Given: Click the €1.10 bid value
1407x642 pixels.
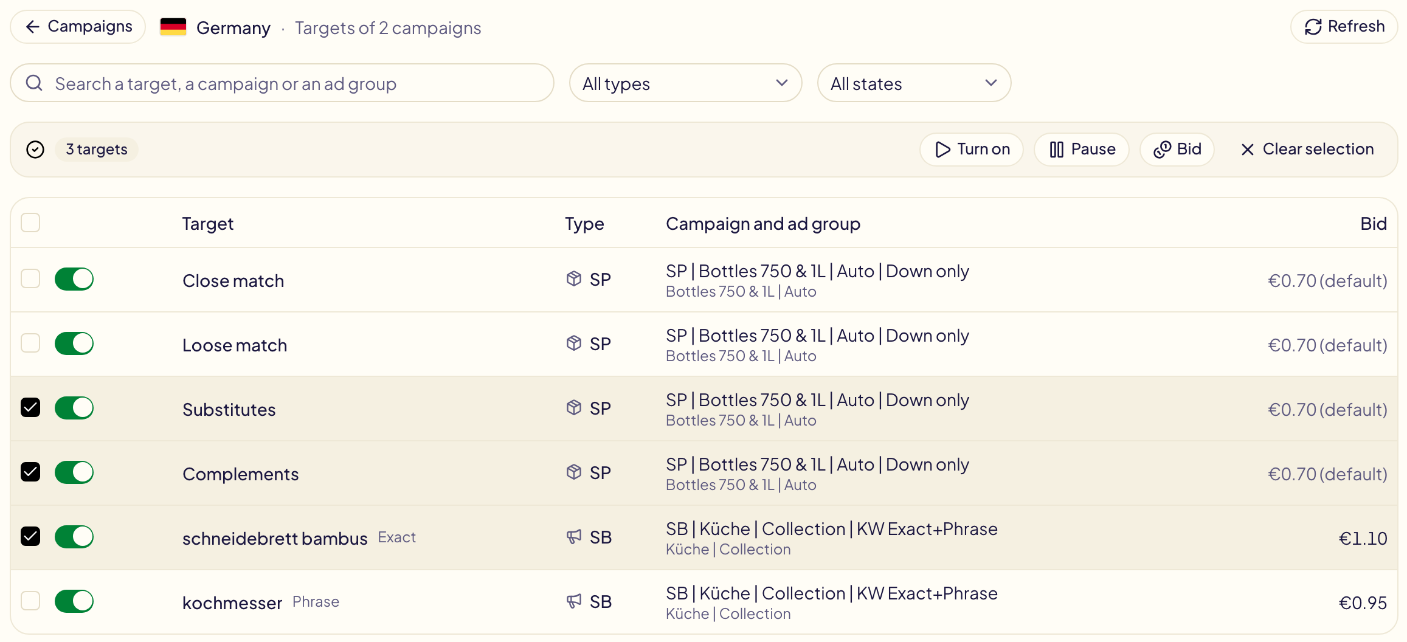Looking at the screenshot, I should [x=1363, y=538].
